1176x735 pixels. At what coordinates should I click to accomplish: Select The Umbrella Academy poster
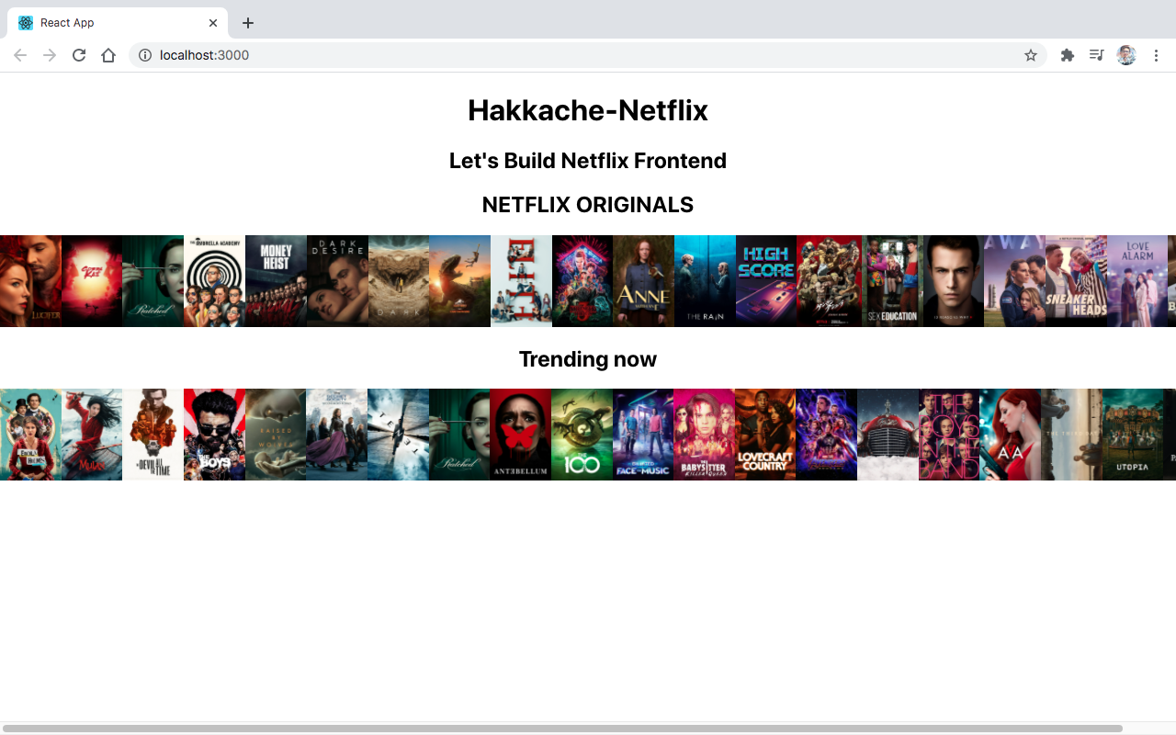point(214,281)
